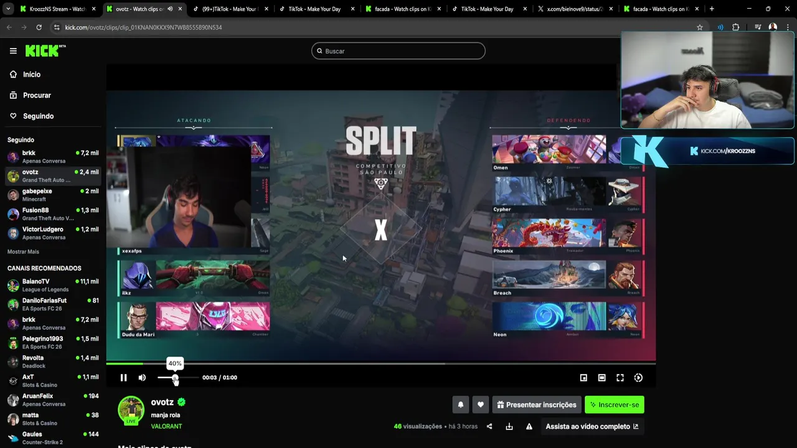The image size is (797, 448).
Task: Follow ovotz with heart button
Action: (x=480, y=404)
